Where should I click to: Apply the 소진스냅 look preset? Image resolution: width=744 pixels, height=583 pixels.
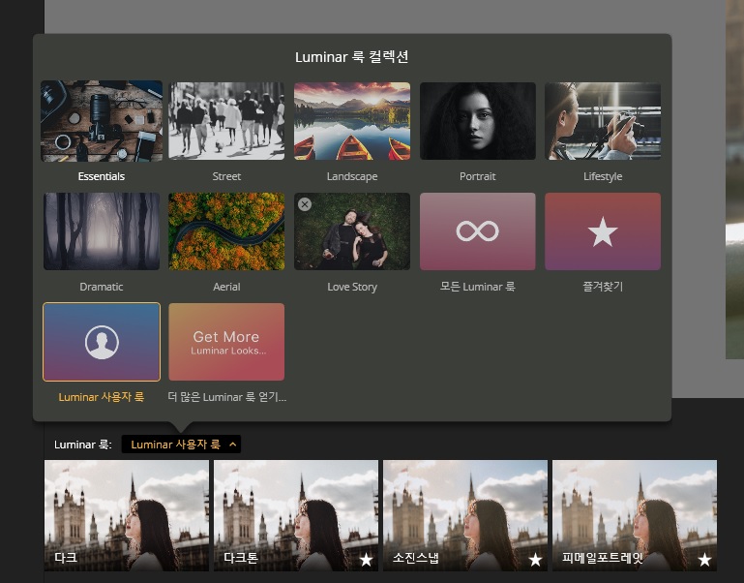pos(465,515)
